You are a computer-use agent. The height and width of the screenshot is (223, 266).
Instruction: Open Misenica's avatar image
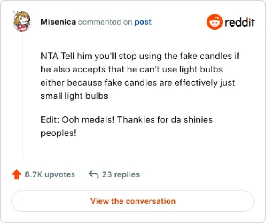[x=22, y=22]
